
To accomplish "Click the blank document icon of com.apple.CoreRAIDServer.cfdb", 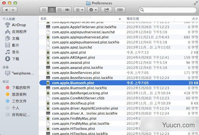I will click(48, 98).
